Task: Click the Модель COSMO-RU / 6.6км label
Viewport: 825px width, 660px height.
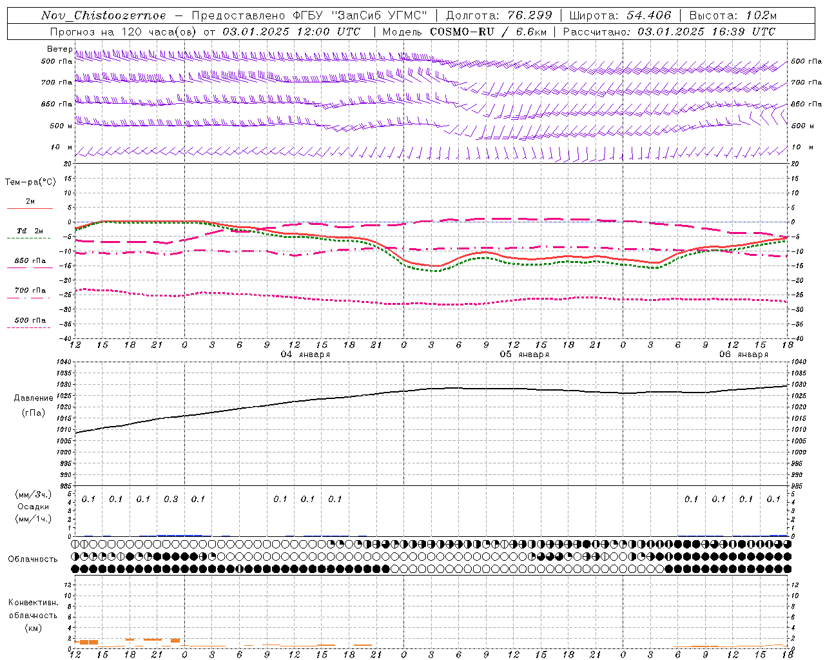Action: pyautogui.click(x=464, y=32)
